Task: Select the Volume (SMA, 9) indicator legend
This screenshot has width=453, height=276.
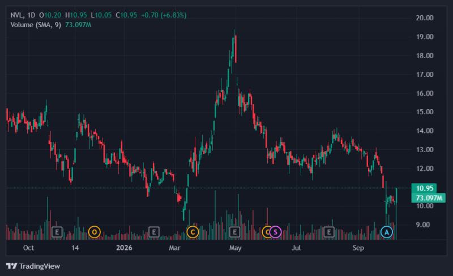Action: click(x=36, y=25)
